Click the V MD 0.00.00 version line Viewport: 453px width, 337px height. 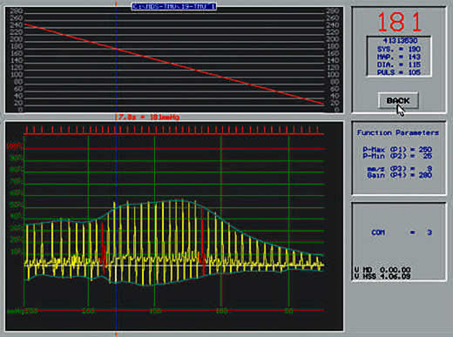382,270
